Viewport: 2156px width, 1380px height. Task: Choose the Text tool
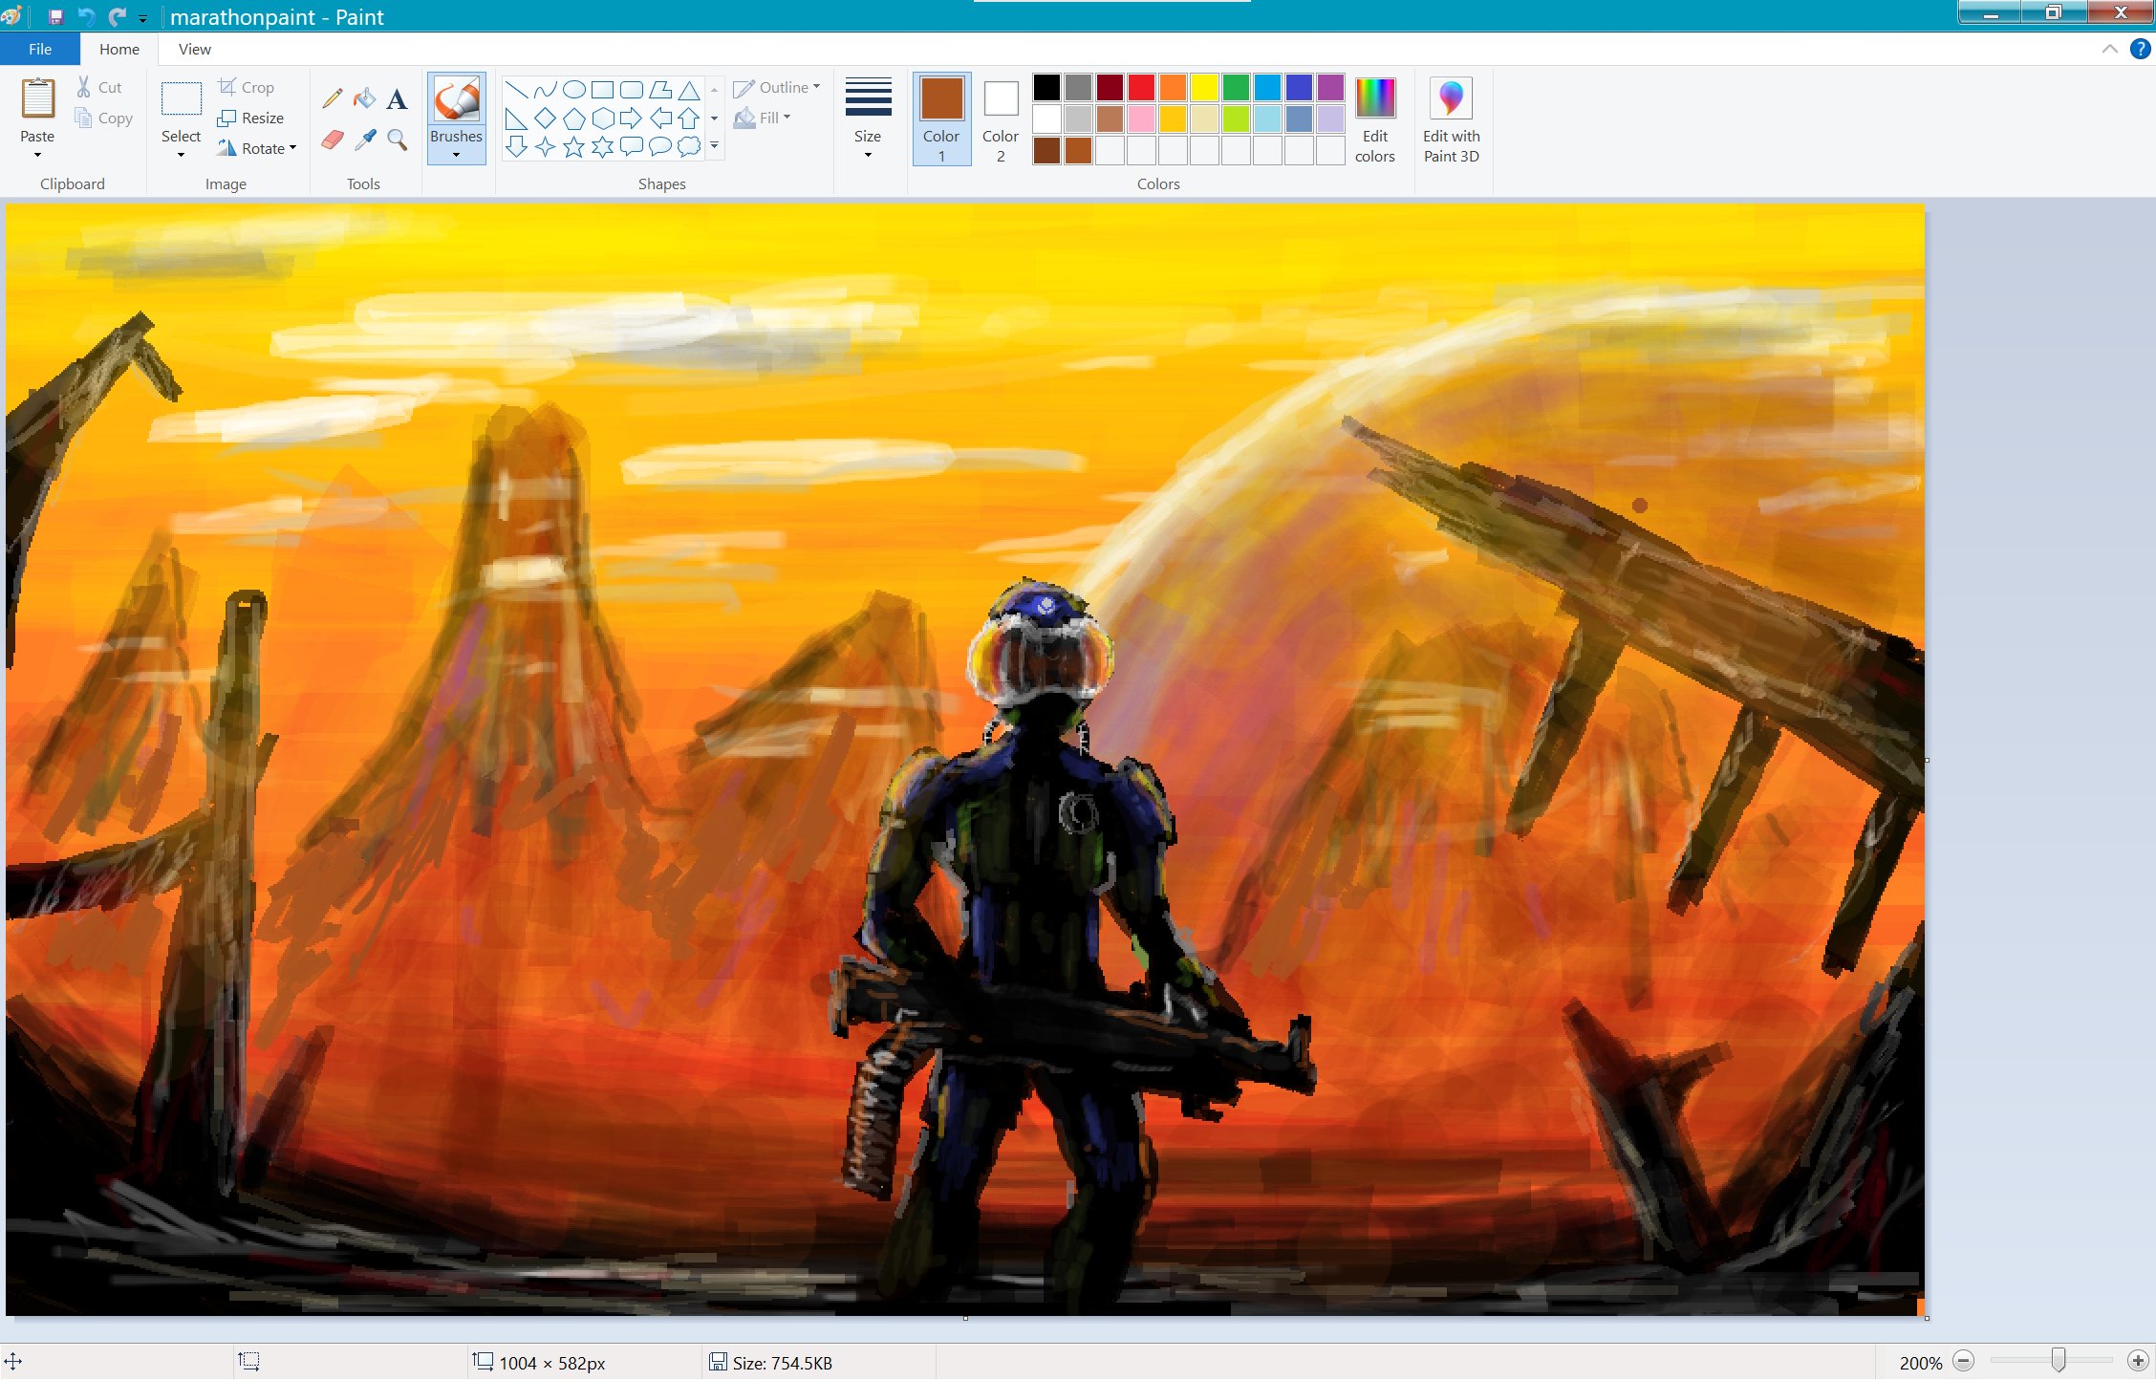click(x=397, y=98)
